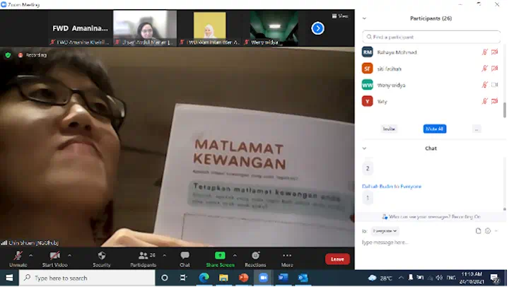Click Who can see your messages notice
The height and width of the screenshot is (287, 509).
tap(431, 217)
